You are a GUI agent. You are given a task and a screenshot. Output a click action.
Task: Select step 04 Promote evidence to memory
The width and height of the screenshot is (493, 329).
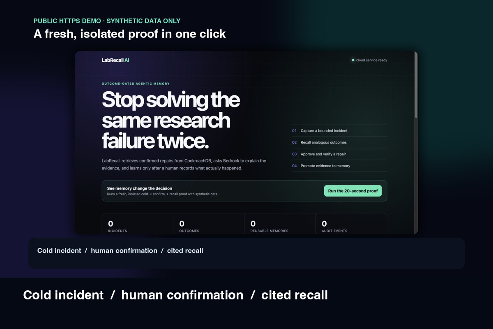pos(339,166)
